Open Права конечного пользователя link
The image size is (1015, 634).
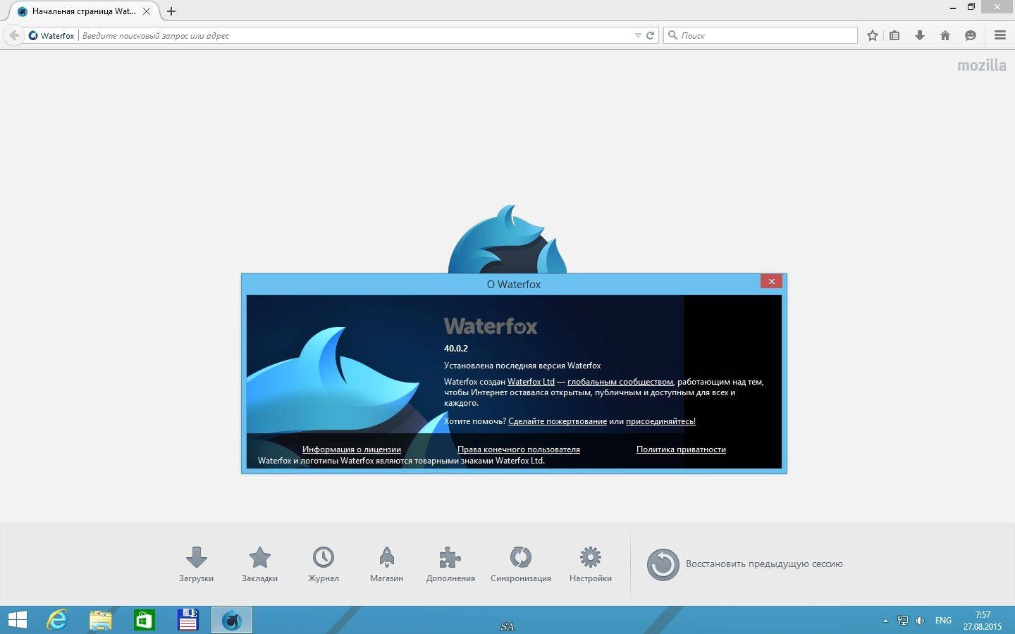pos(519,449)
